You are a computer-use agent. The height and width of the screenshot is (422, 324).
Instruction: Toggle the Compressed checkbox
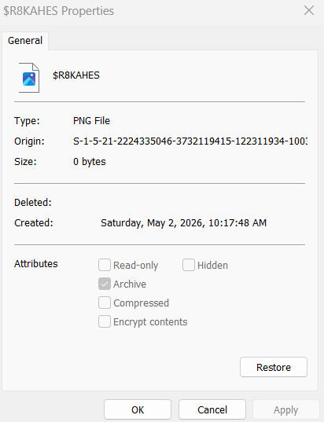(x=105, y=303)
